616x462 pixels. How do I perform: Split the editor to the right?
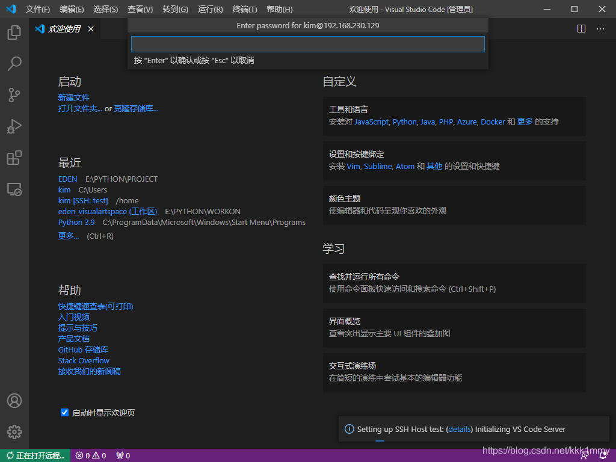click(x=582, y=29)
